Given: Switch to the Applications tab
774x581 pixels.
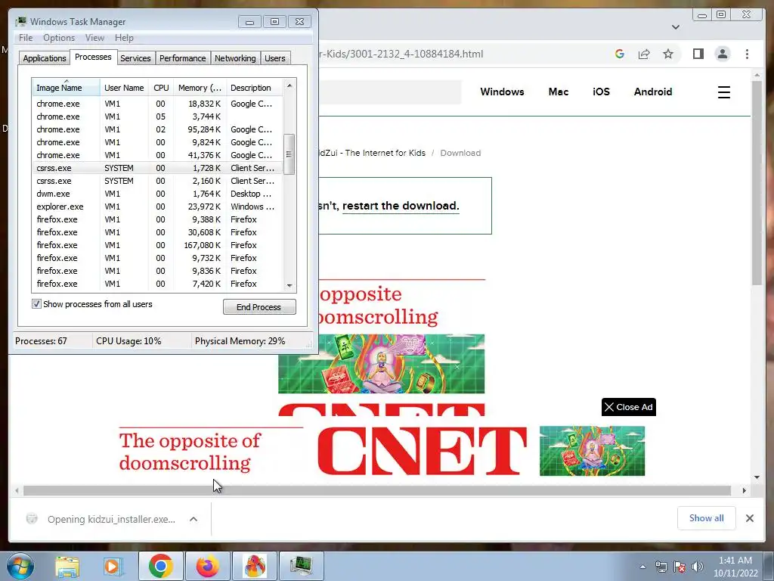Looking at the screenshot, I should click(45, 57).
